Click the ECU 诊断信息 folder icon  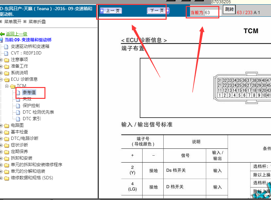click(x=7, y=80)
